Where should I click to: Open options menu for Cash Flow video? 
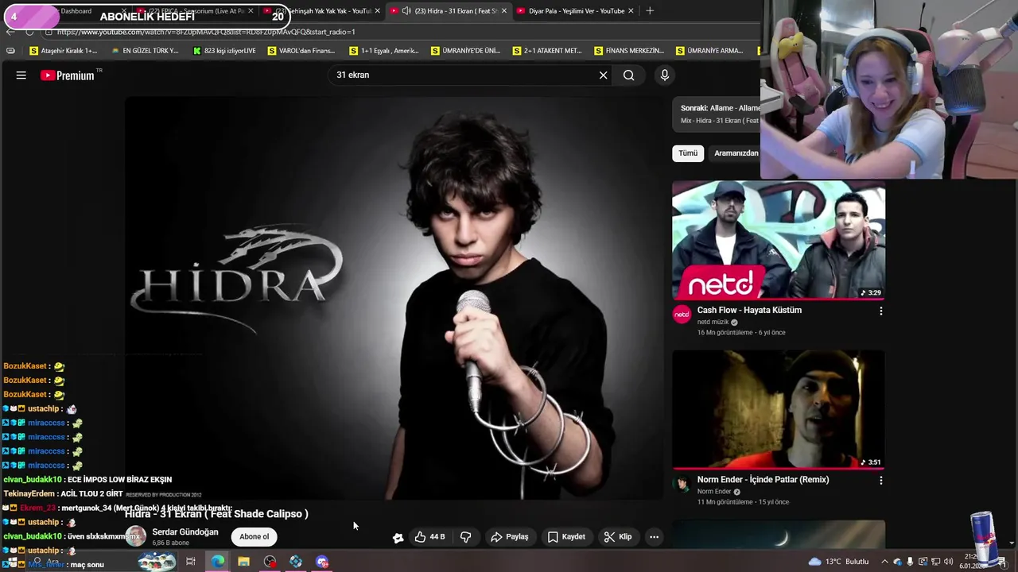click(880, 311)
